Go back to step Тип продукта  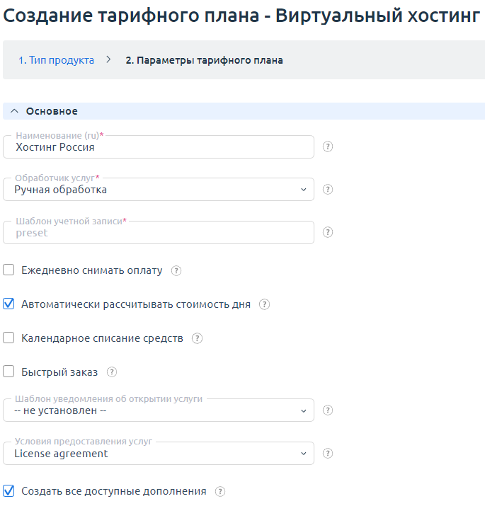[56, 60]
